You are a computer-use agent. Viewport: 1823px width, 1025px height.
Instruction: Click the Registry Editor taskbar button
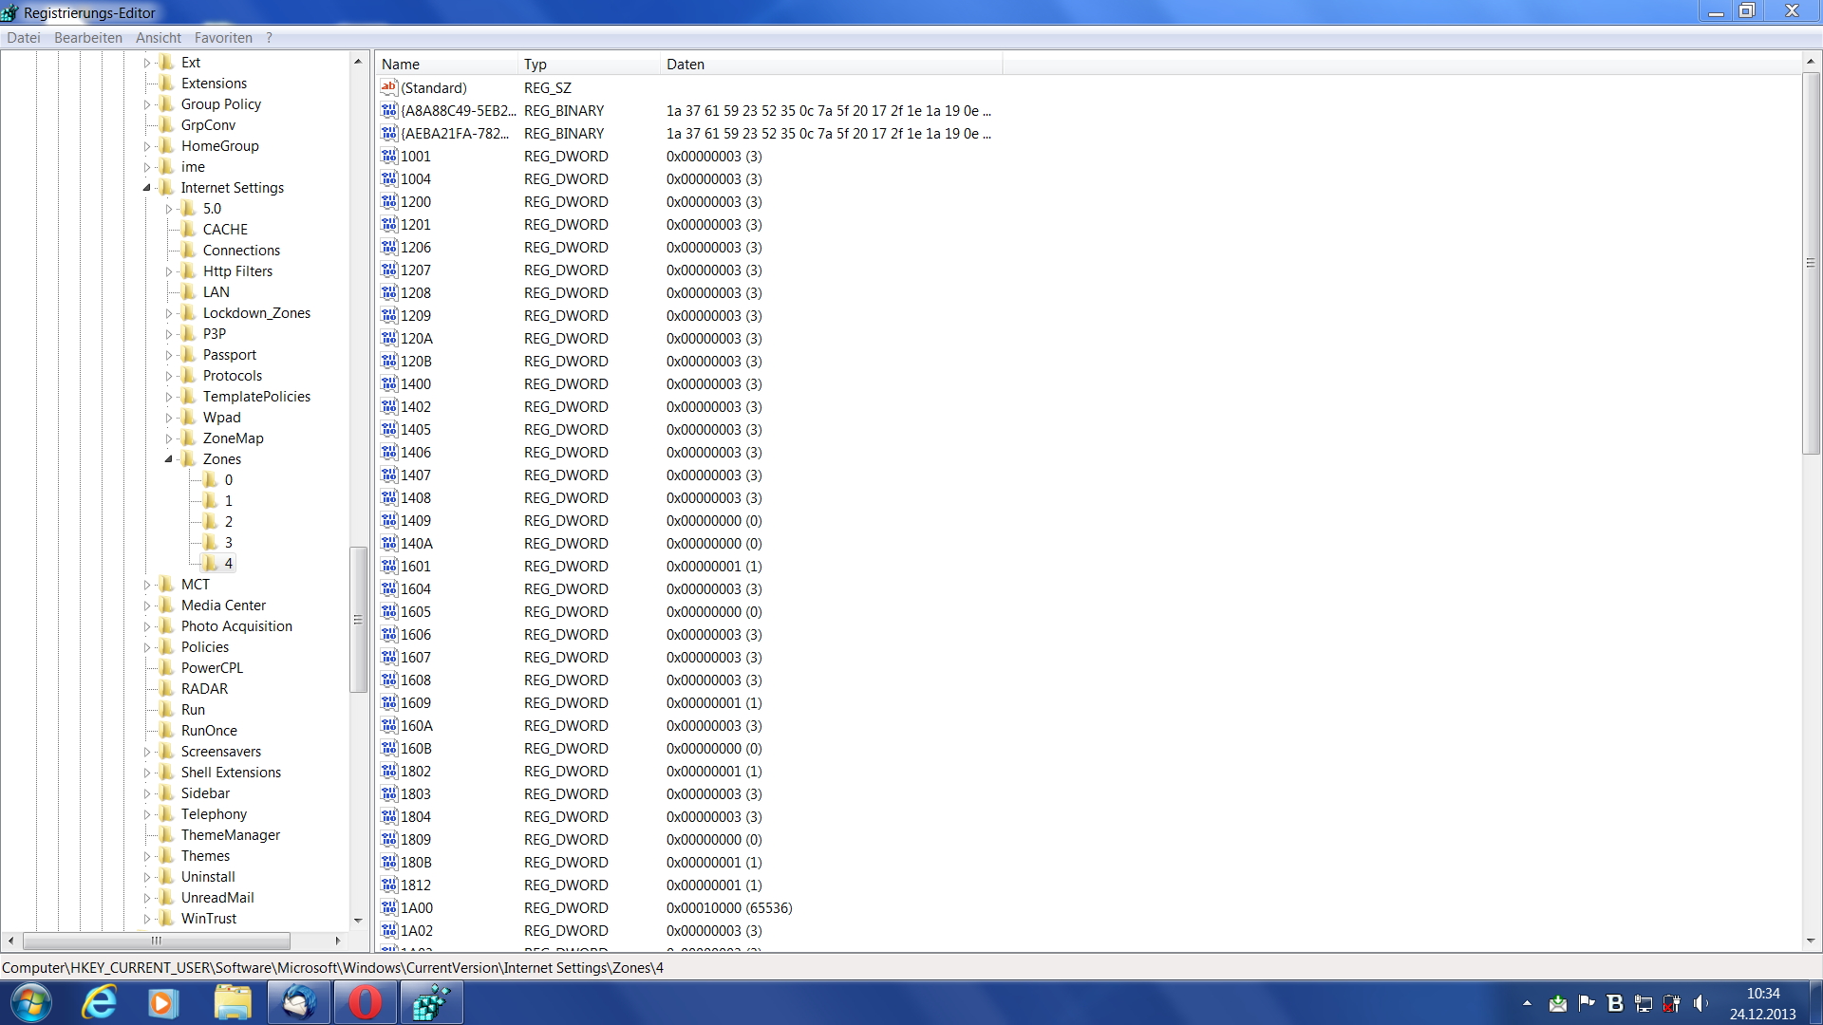coord(432,1002)
